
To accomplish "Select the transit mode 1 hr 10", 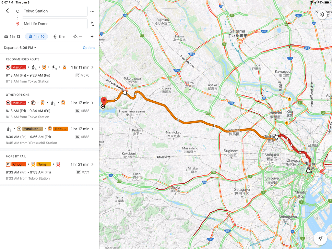I will coord(37,36).
